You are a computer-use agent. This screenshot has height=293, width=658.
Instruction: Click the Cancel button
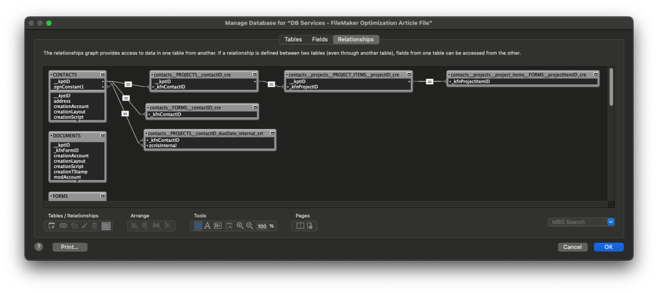point(572,247)
